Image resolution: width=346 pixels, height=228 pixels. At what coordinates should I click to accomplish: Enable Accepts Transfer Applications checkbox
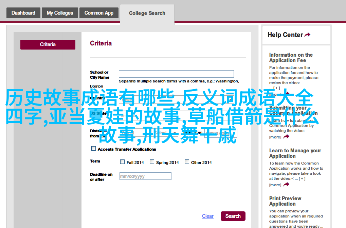click(93, 149)
